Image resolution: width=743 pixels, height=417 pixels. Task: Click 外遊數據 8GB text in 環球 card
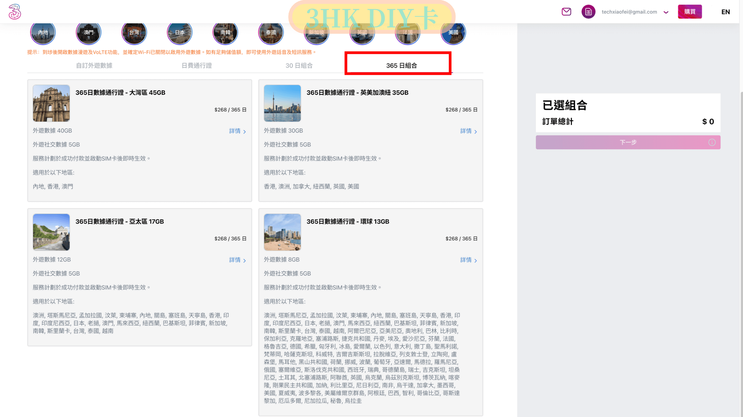click(281, 260)
